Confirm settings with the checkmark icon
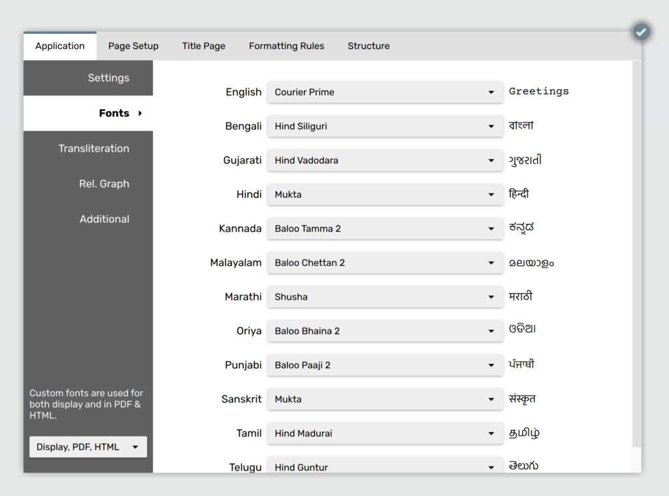Screen dimensions: 669x496 (x=641, y=31)
